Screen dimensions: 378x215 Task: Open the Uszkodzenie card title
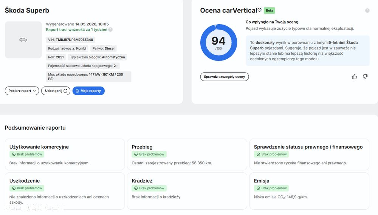(x=25, y=181)
